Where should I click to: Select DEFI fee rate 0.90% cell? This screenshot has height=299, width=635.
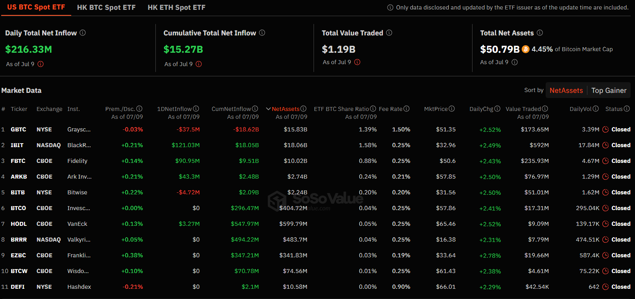pos(401,287)
